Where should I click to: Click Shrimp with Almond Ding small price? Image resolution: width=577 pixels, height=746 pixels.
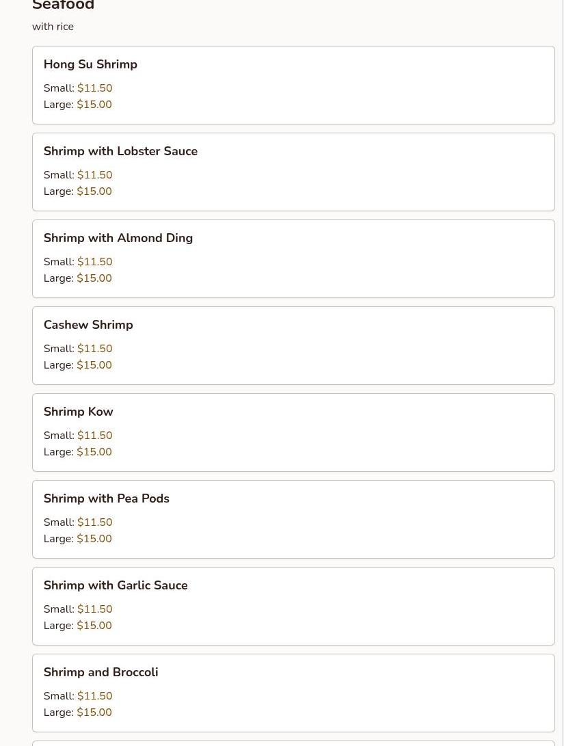(94, 262)
